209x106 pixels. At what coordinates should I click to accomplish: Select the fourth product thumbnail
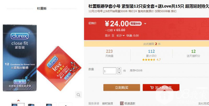tap(65, 104)
